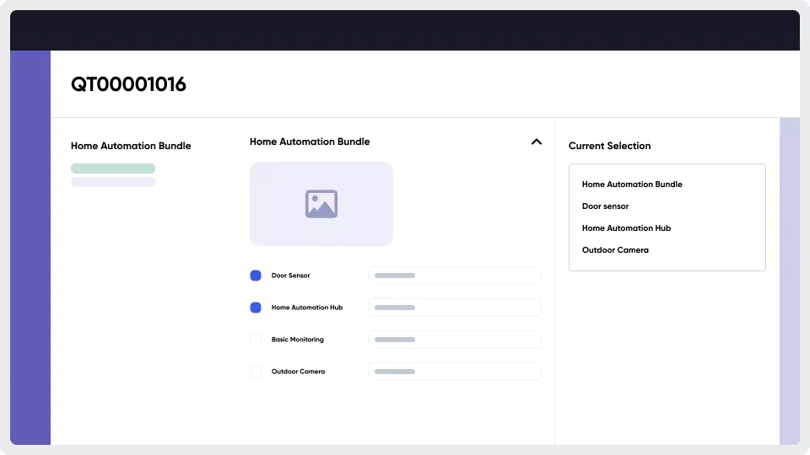The image size is (810, 455).
Task: Enable the Basic Monitoring checkbox
Action: point(256,340)
